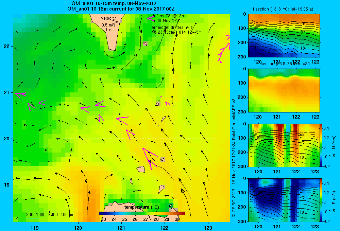
Task: Click the temperature section panel at top right
Action: click(x=284, y=36)
